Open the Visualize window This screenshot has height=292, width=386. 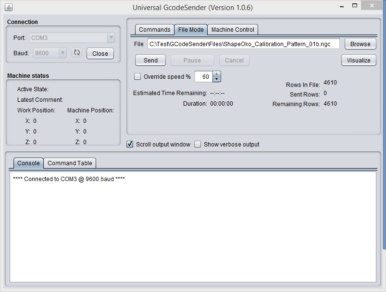point(359,60)
